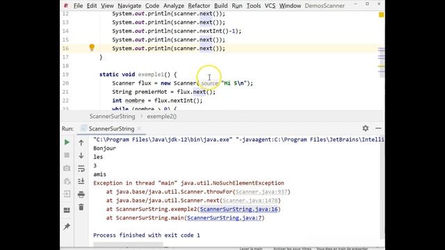The image size is (445, 250).
Task: Open the Tools menu
Action: click(x=253, y=6)
